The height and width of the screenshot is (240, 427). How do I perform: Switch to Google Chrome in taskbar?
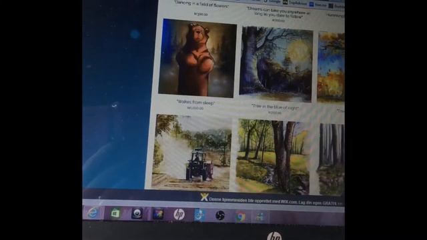(x=240, y=217)
